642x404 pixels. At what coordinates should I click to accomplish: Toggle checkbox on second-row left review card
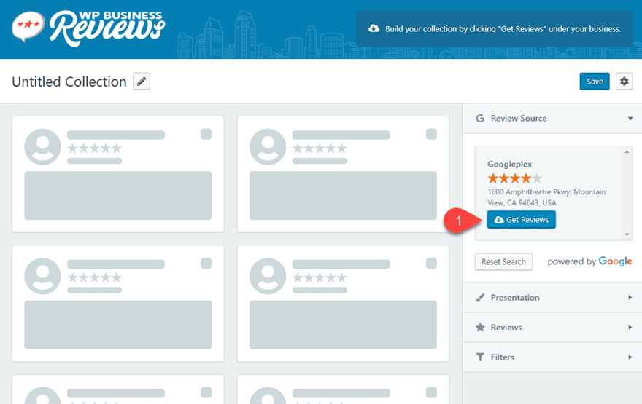coord(206,263)
